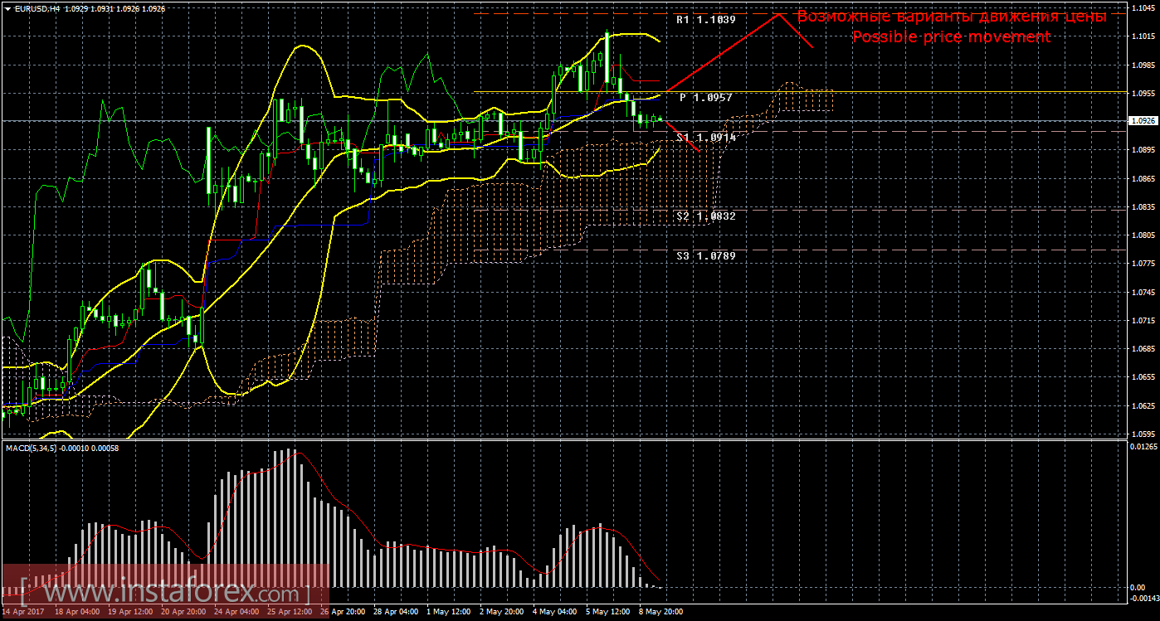This screenshot has height=621, width=1160.
Task: Click the 1.0835 price axis value
Action: point(1143,206)
